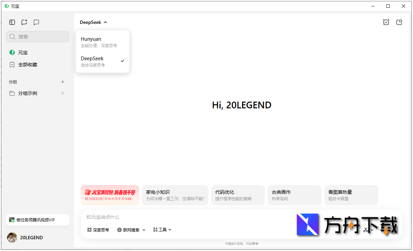Click the sidebar 搜索 search box
The height and width of the screenshot is (251, 413).
[x=38, y=37]
